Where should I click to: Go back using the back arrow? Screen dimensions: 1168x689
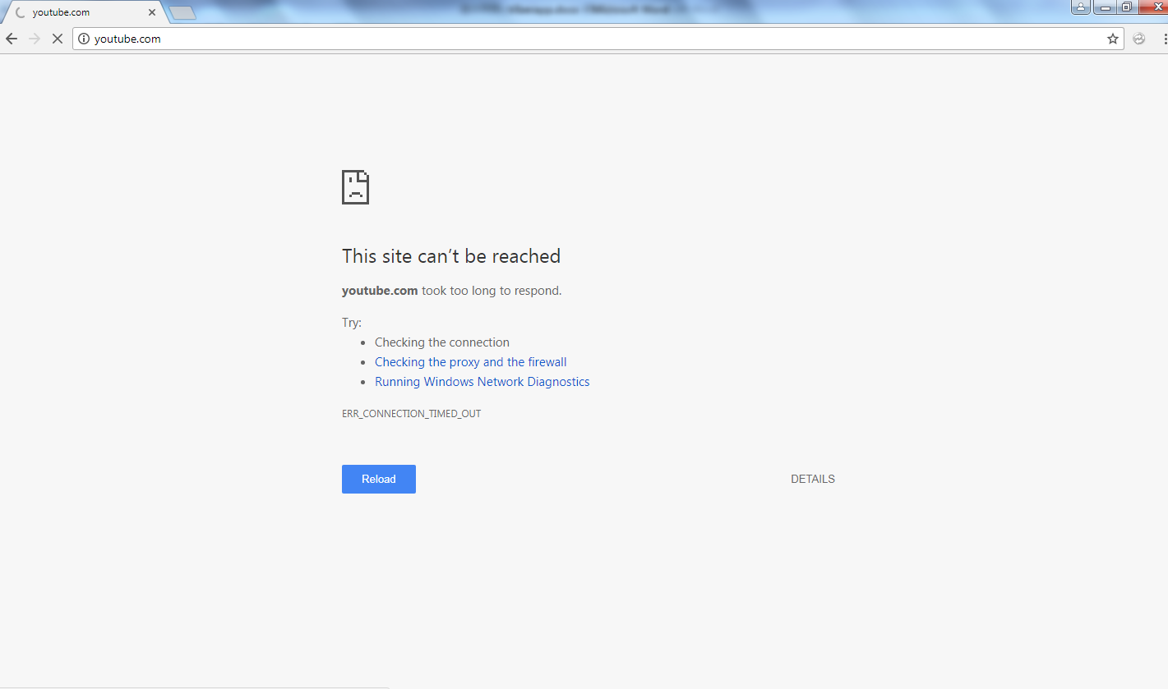click(x=12, y=39)
